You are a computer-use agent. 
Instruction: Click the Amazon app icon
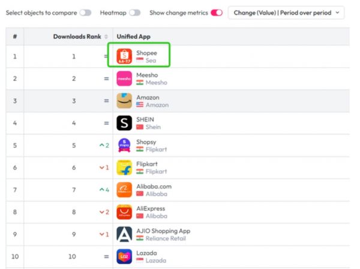[124, 101]
